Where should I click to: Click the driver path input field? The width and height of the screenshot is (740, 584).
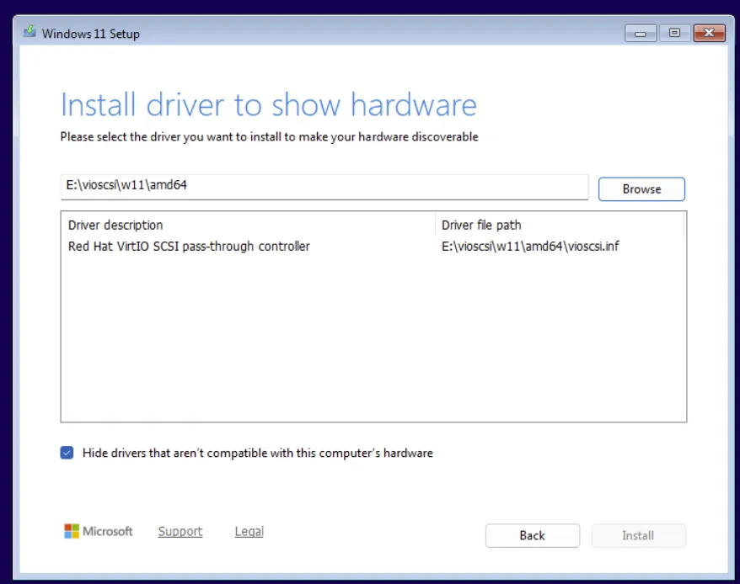click(x=324, y=187)
